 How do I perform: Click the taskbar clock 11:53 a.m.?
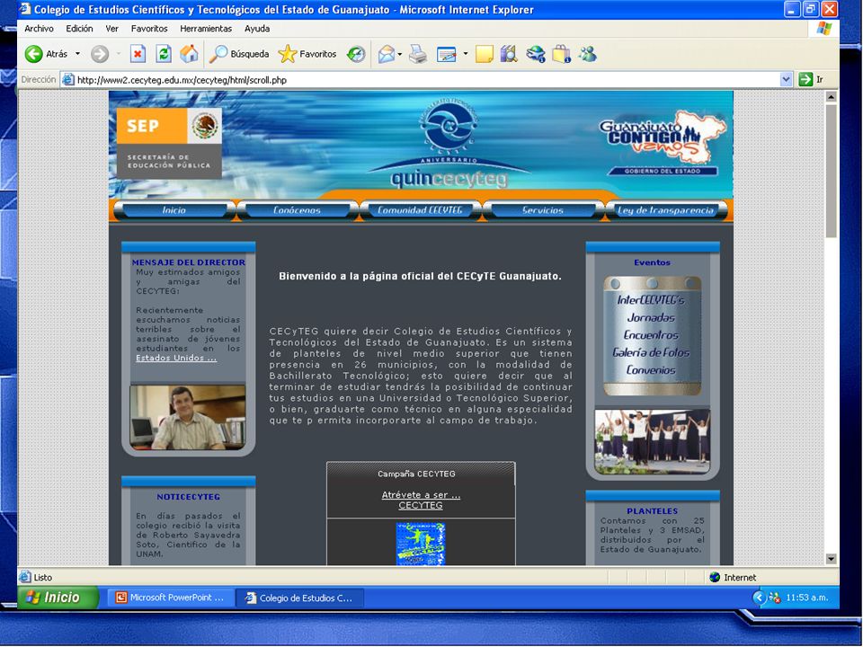coord(807,598)
